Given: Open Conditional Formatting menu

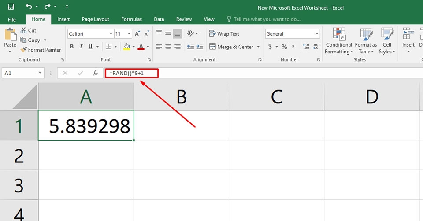Looking at the screenshot, I should [x=339, y=41].
